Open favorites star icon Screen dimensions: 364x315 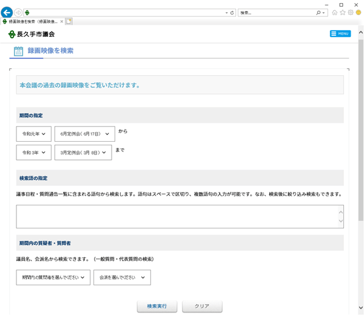(x=343, y=13)
